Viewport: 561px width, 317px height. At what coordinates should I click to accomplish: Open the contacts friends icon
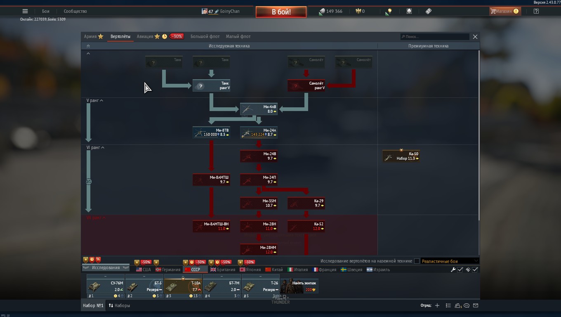[x=458, y=305]
